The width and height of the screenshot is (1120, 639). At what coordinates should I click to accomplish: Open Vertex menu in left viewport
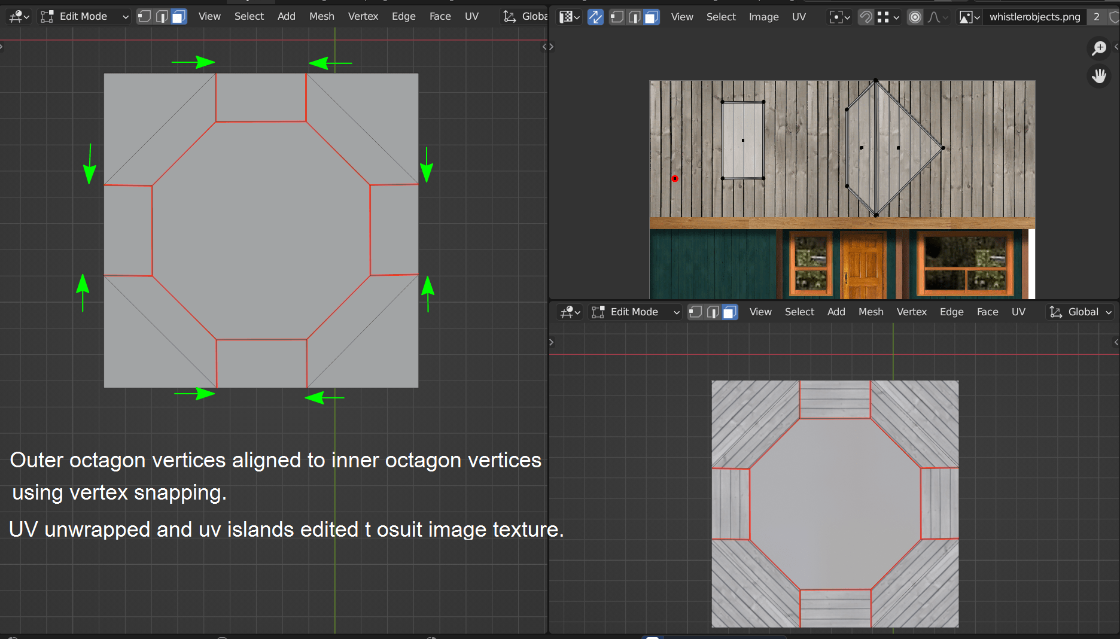point(363,17)
